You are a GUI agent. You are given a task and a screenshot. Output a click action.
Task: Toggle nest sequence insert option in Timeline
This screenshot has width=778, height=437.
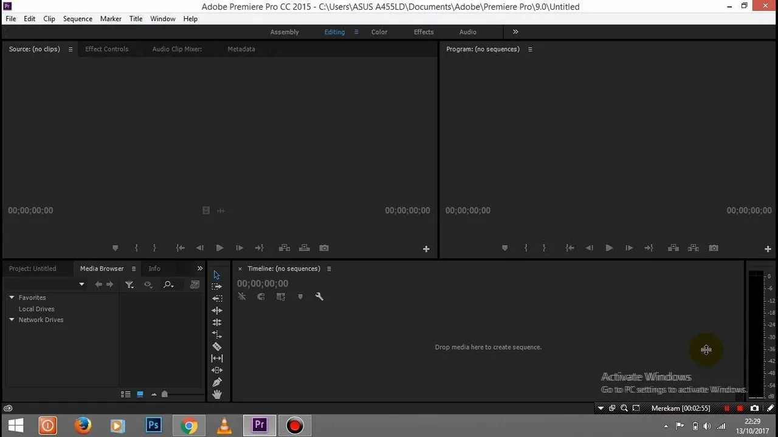click(x=242, y=297)
